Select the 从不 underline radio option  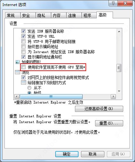[x=29, y=88]
